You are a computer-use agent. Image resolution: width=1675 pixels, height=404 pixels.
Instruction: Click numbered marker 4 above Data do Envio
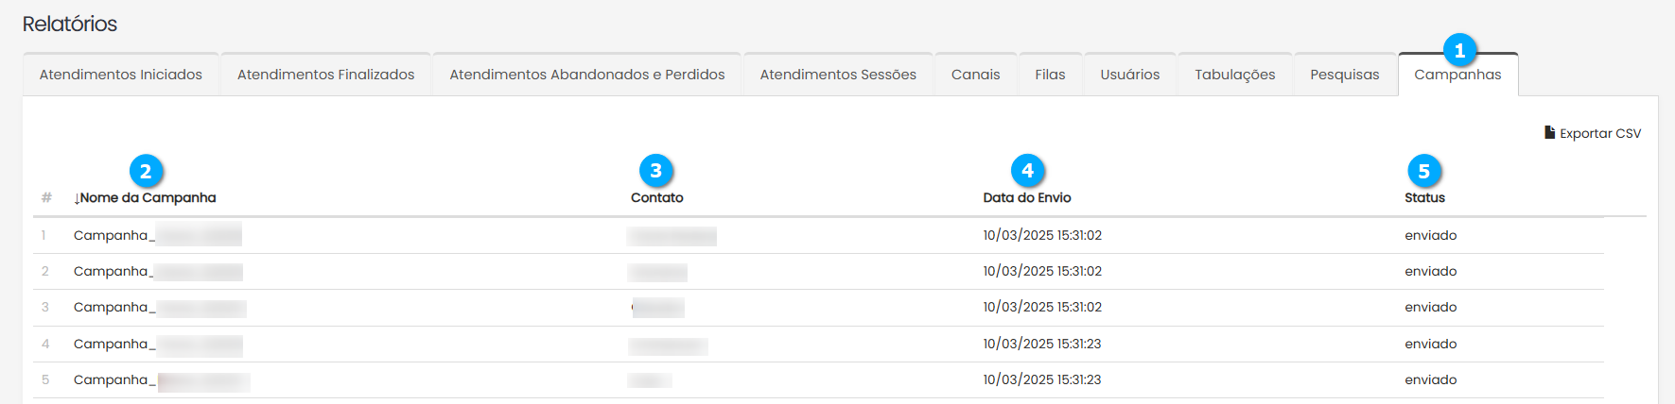(1027, 171)
